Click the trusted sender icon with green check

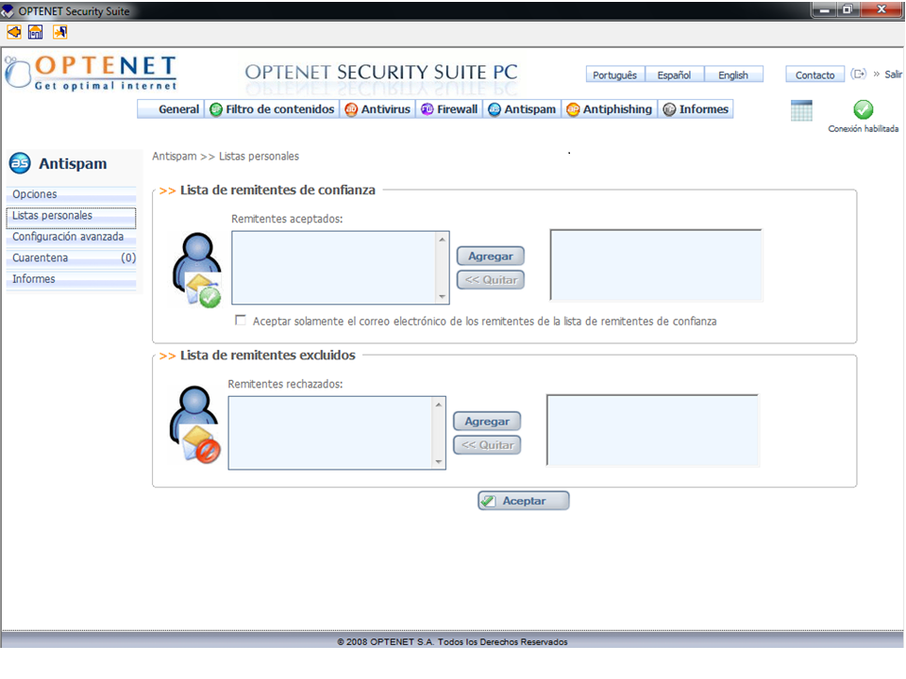(196, 271)
